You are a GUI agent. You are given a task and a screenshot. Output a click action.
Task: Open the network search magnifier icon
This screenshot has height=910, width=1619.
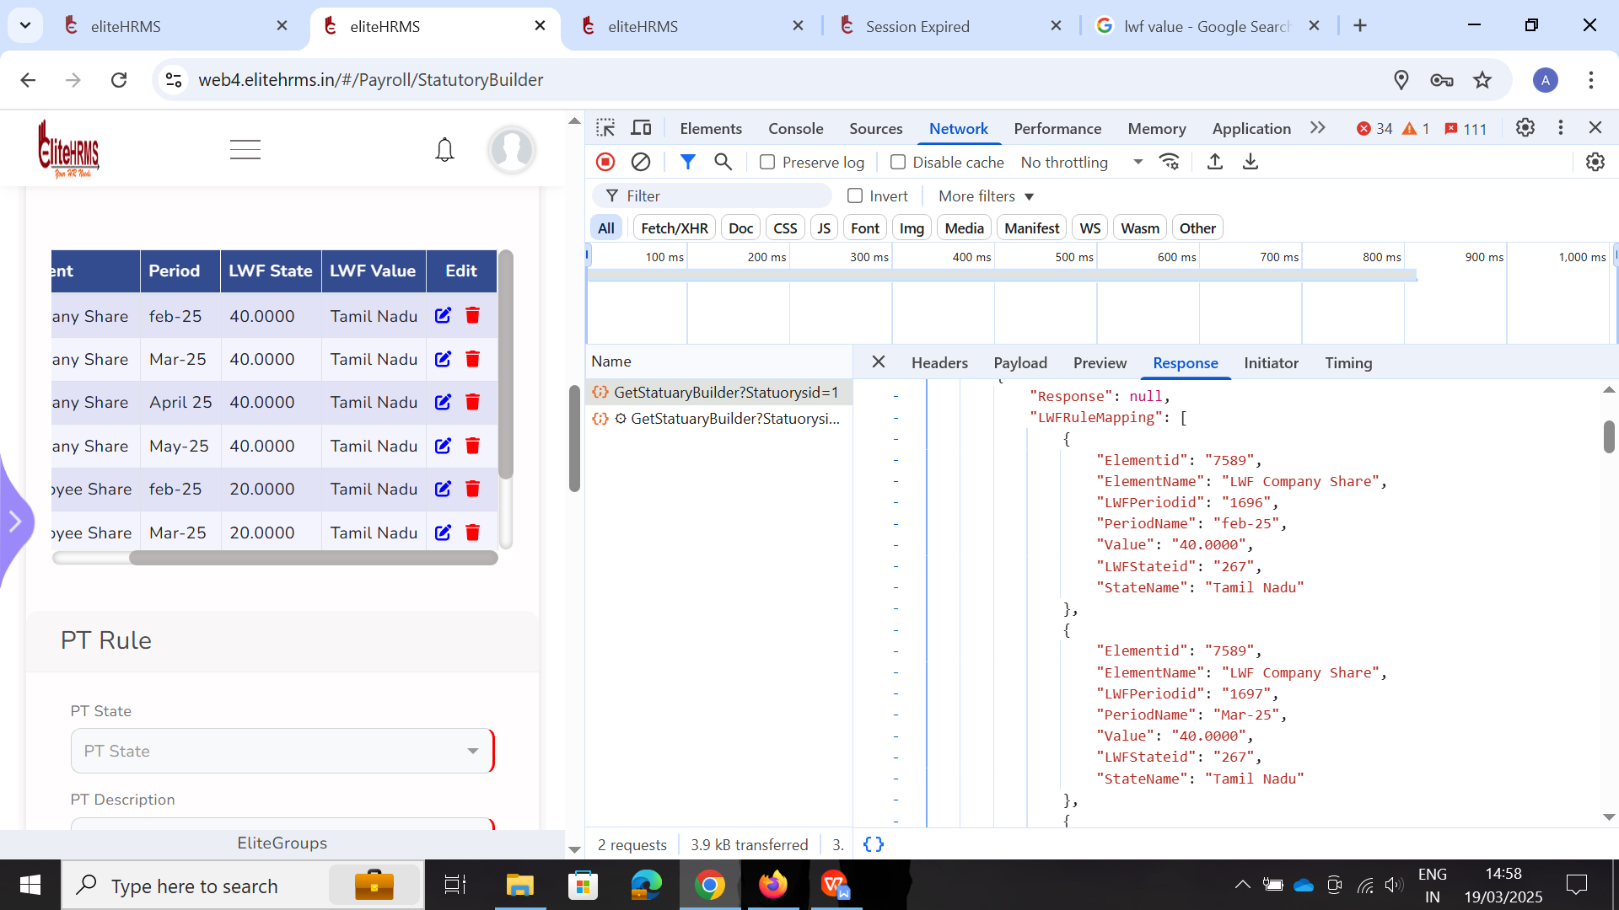tap(723, 162)
